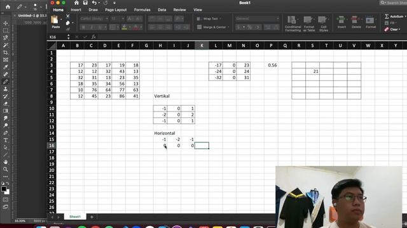Click the Excel title bar Home icon

[76, 3]
